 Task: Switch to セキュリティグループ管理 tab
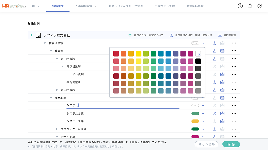[x=126, y=6]
